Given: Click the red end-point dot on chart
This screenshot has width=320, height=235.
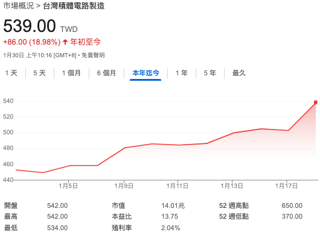Looking at the screenshot, I should point(316,102).
